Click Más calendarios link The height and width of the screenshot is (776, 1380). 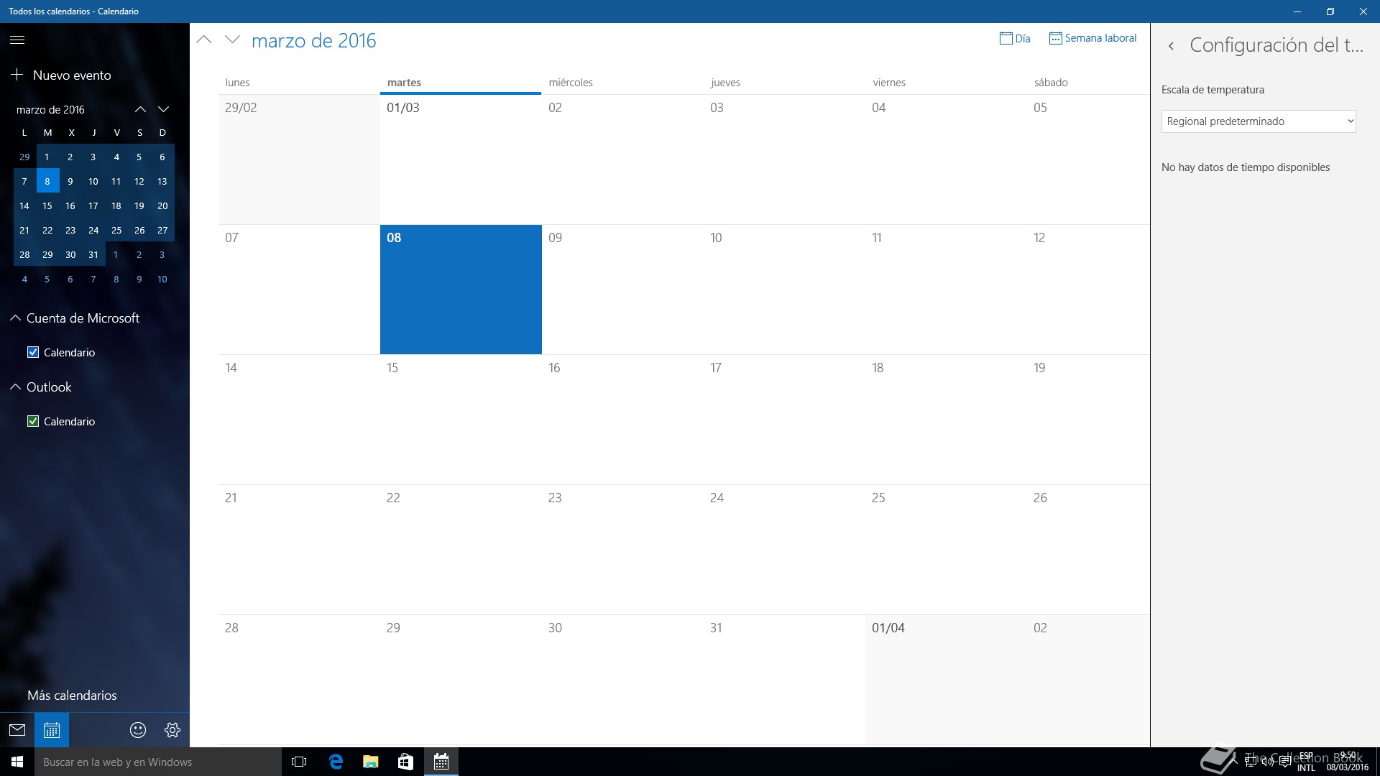tap(72, 696)
